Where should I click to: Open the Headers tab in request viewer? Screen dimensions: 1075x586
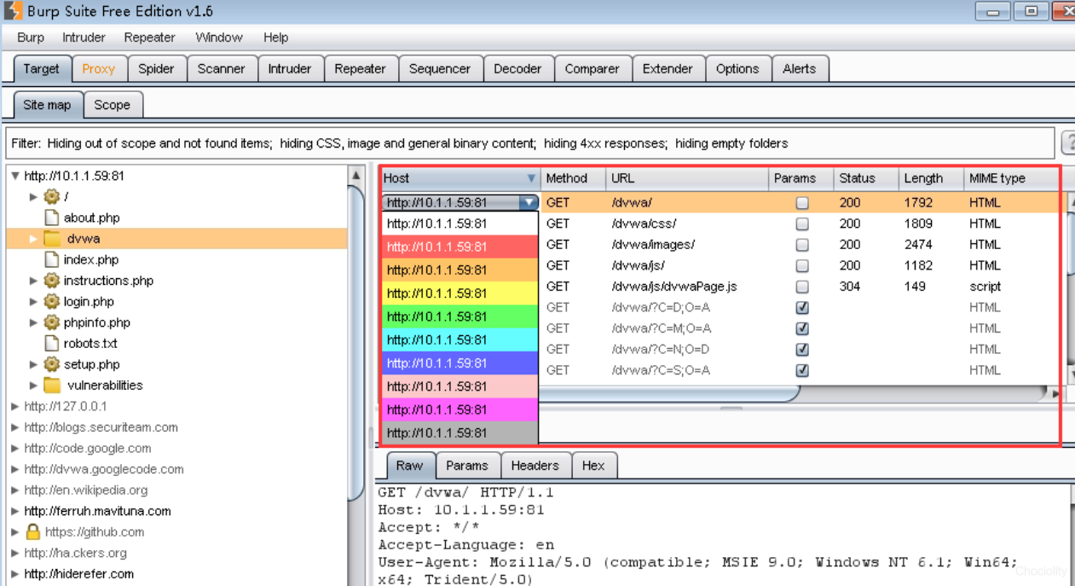(535, 466)
